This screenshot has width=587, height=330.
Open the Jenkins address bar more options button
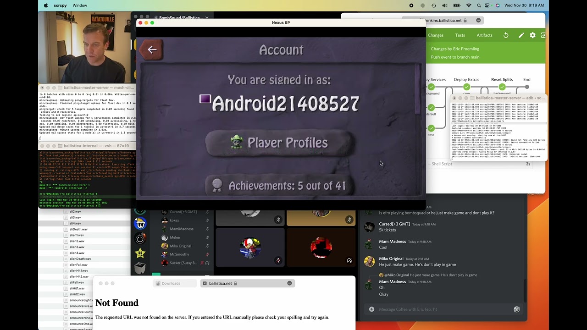478,20
